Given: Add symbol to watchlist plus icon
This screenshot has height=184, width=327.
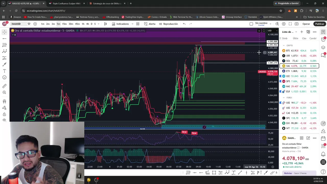Looking at the screenshot, I should coord(302,32).
